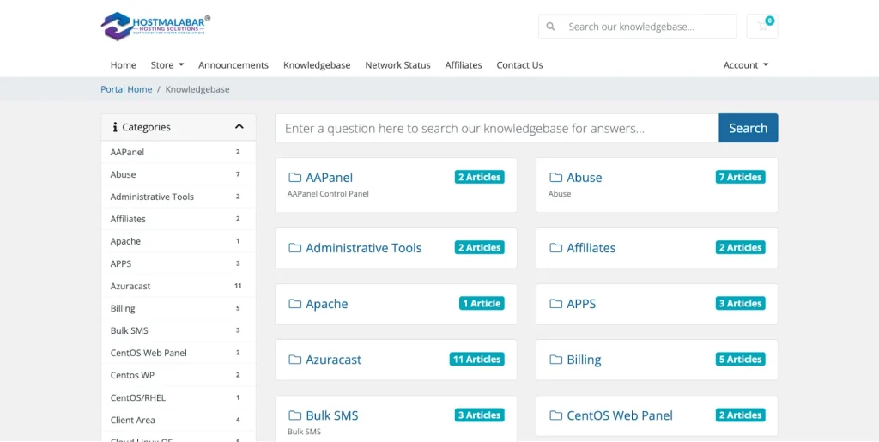Click the Administrative Tools card folder icon

(295, 248)
